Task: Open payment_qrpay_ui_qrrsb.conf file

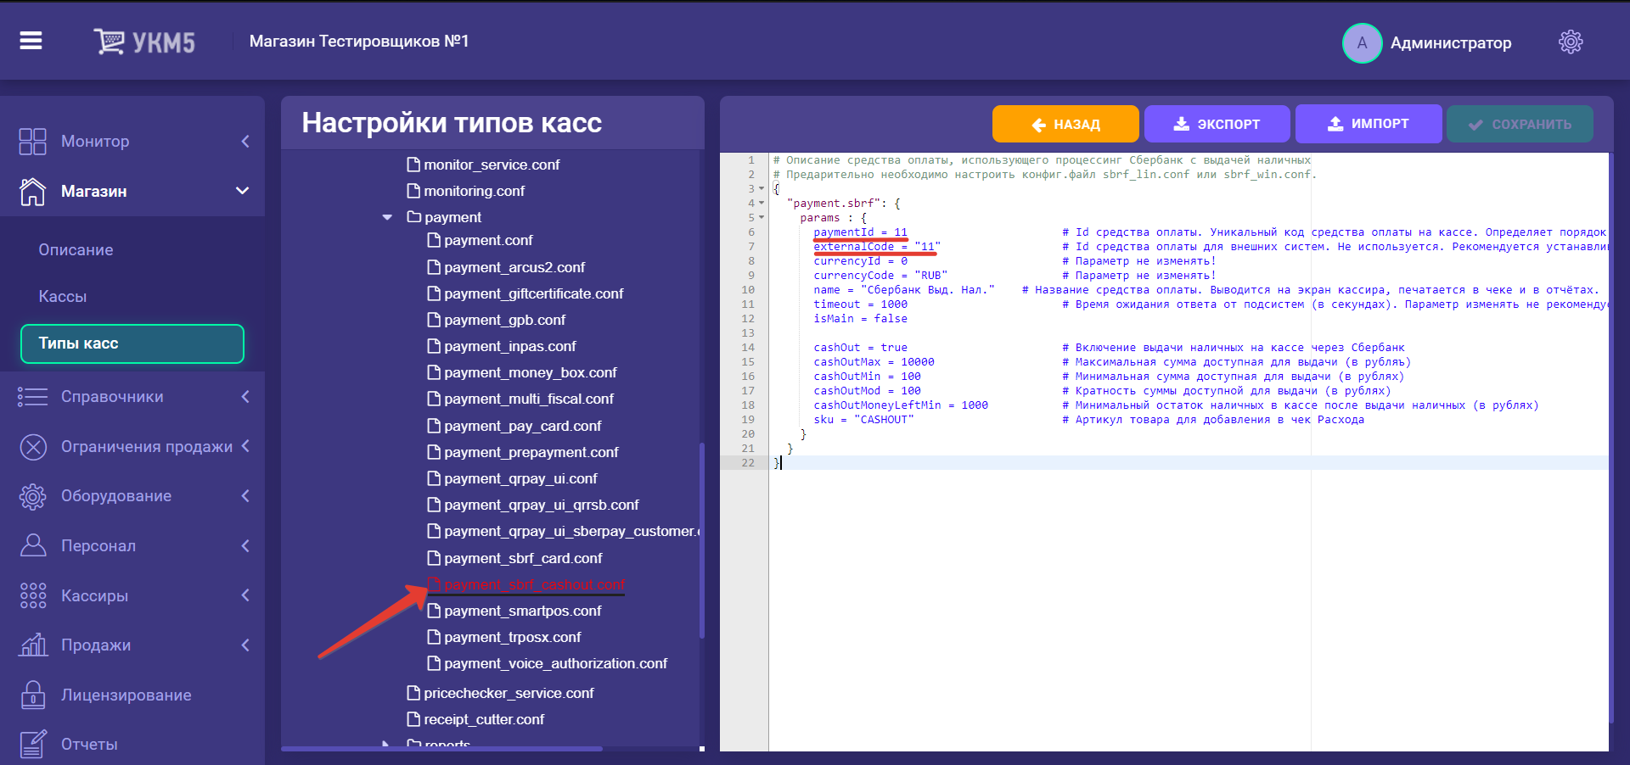Action: [541, 505]
